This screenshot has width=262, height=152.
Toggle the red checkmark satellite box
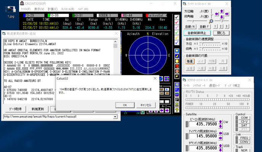176,22
